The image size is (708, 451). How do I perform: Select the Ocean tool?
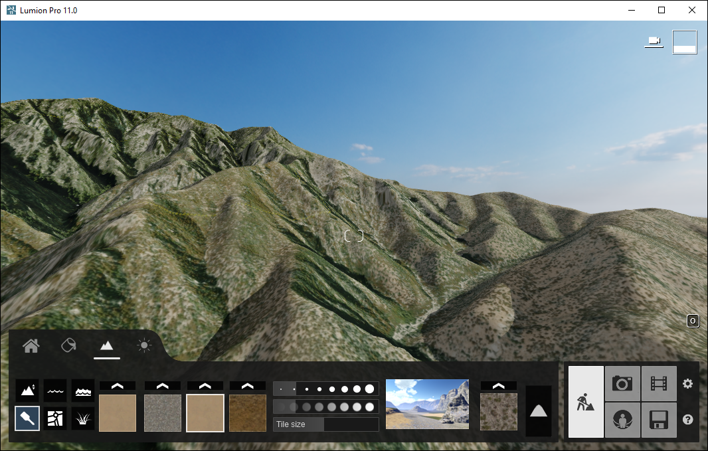click(x=83, y=390)
